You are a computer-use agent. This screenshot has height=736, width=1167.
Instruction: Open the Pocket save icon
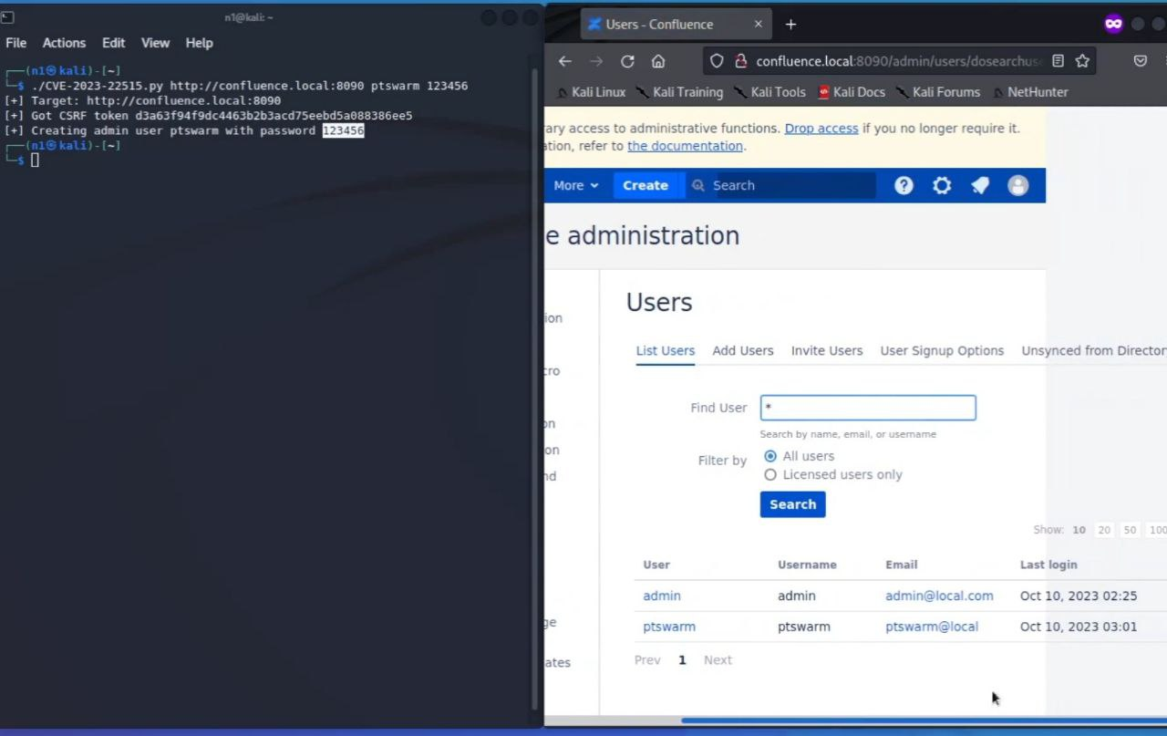pos(1141,61)
